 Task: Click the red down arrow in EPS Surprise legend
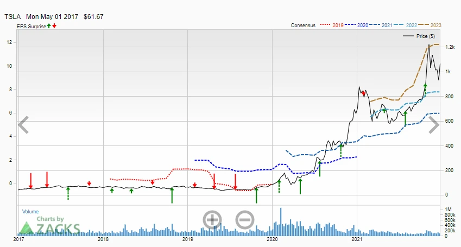[54, 26]
